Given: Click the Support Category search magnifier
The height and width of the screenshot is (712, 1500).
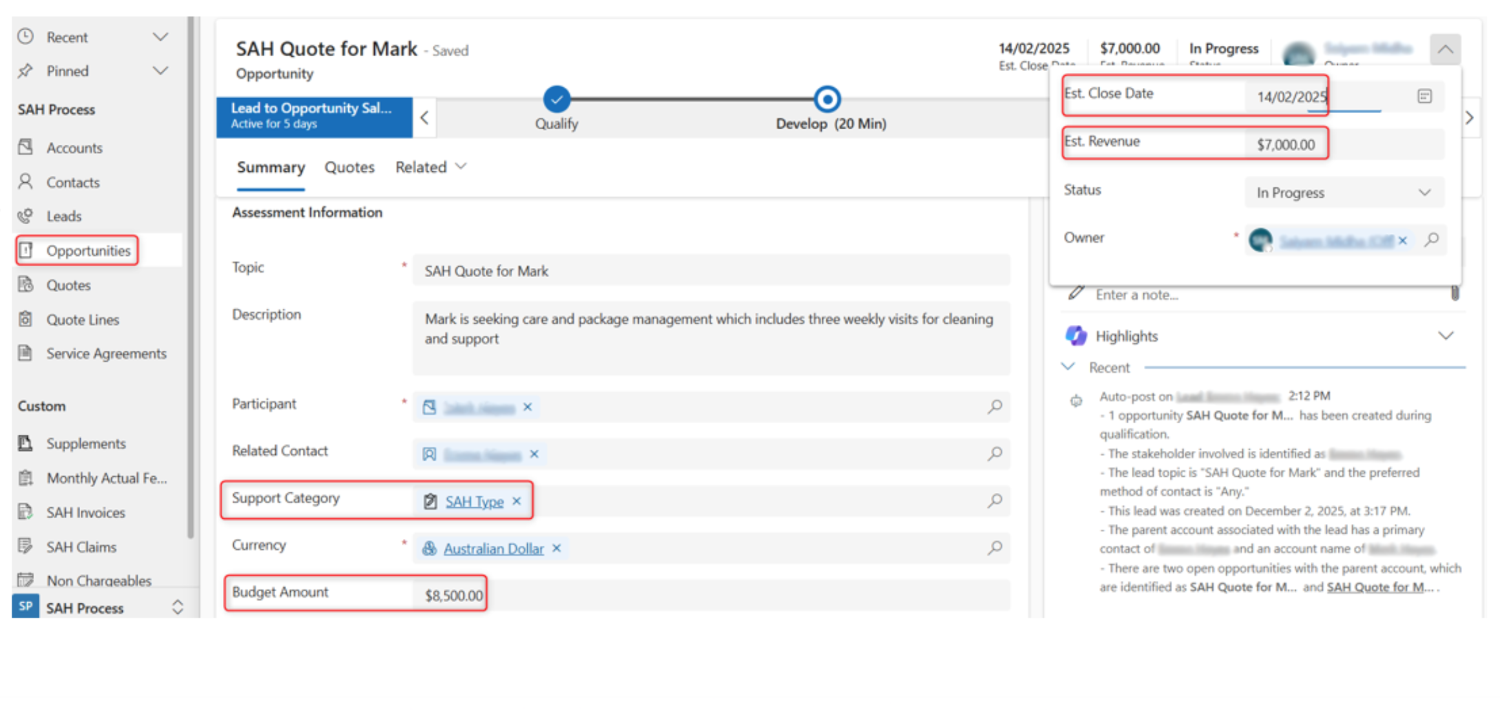Looking at the screenshot, I should click(x=995, y=501).
